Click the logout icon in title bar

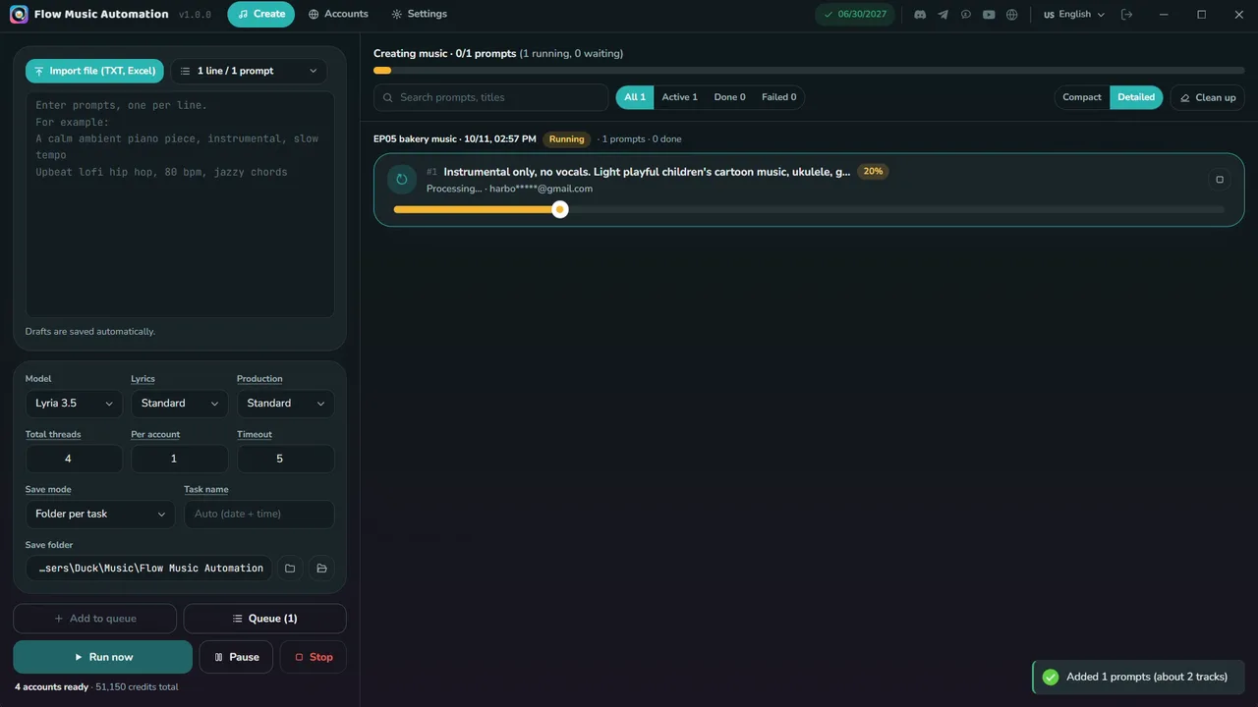point(1127,15)
